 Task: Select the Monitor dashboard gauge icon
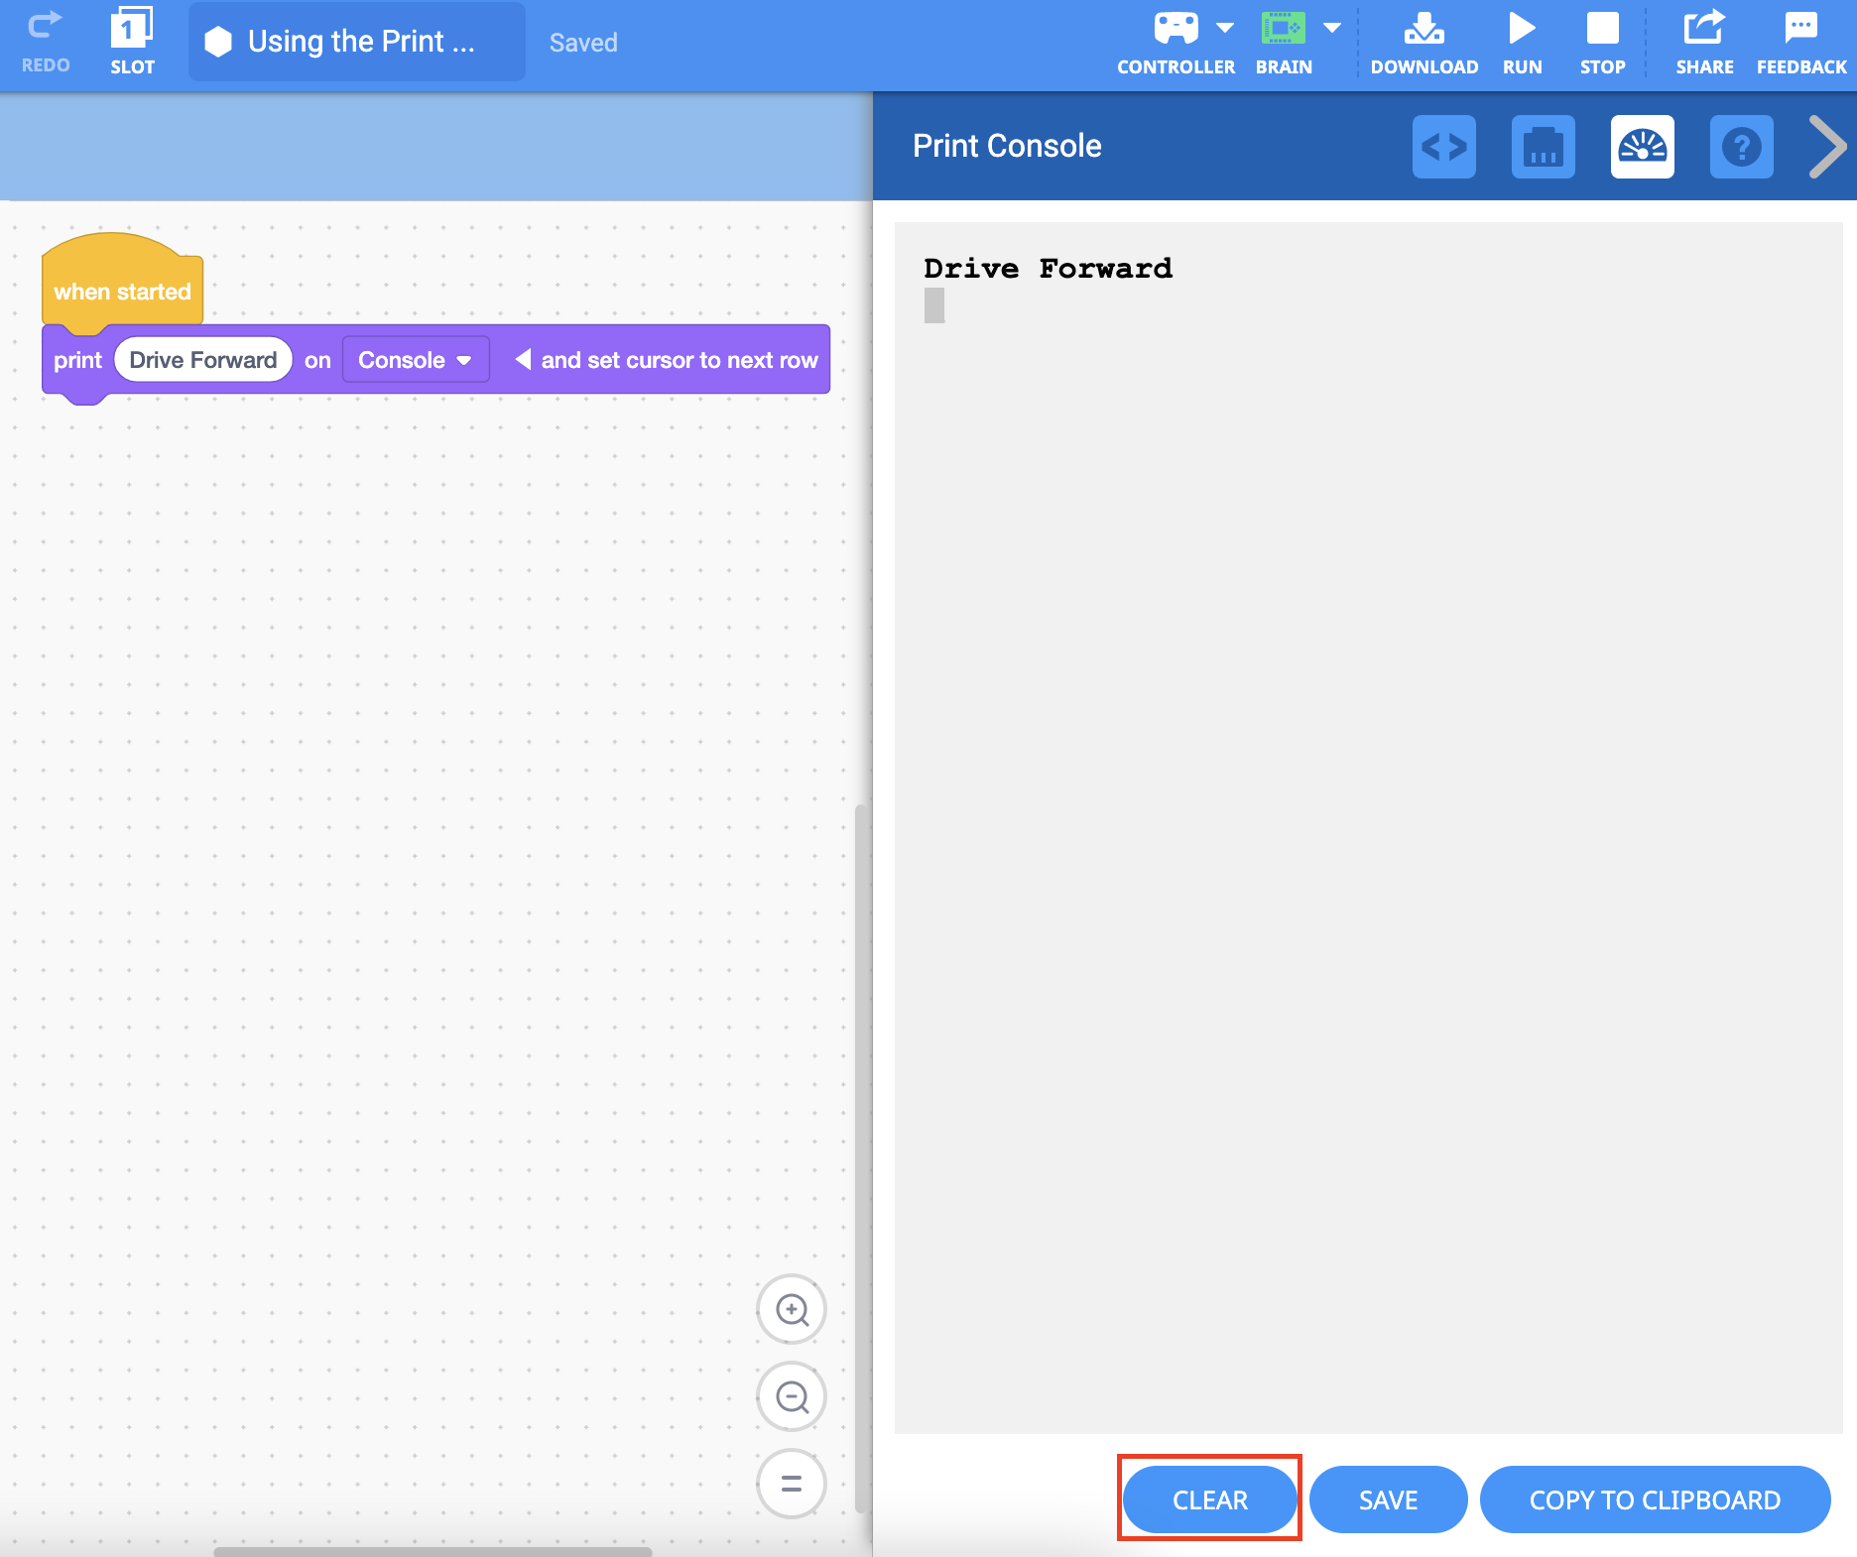(1642, 147)
